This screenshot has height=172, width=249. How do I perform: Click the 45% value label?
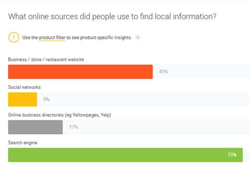click(163, 71)
